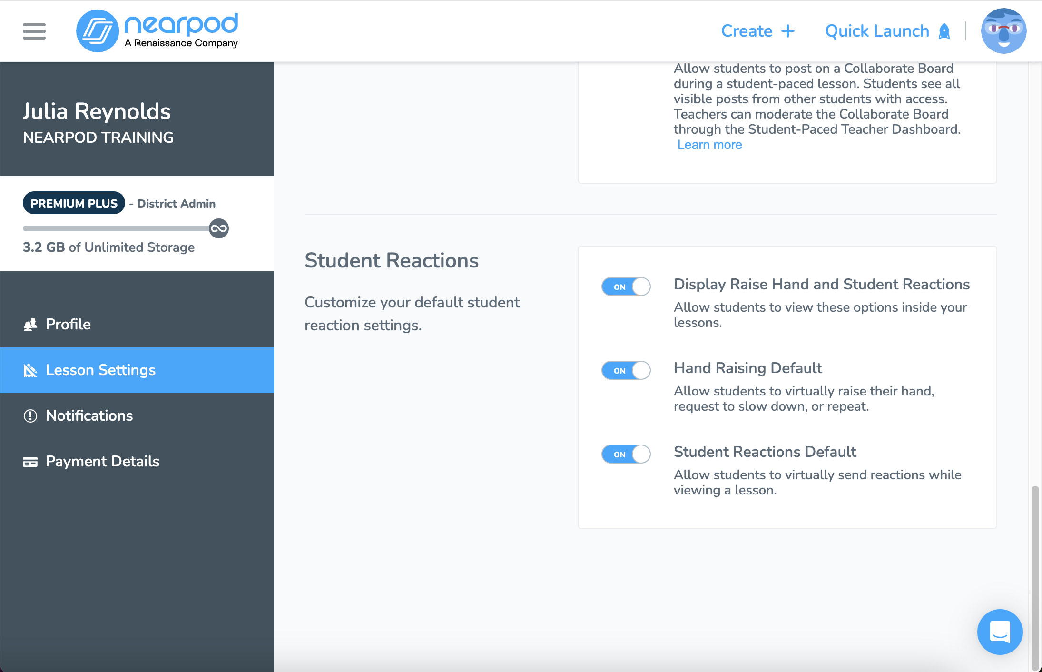Viewport: 1042px width, 672px height.
Task: Open Notifications settings page
Action: pyautogui.click(x=89, y=415)
